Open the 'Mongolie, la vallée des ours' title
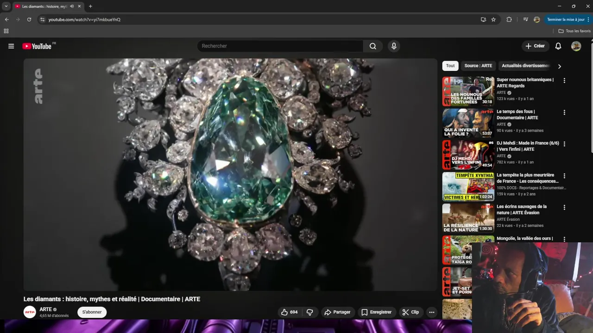The width and height of the screenshot is (593, 333). 524,239
